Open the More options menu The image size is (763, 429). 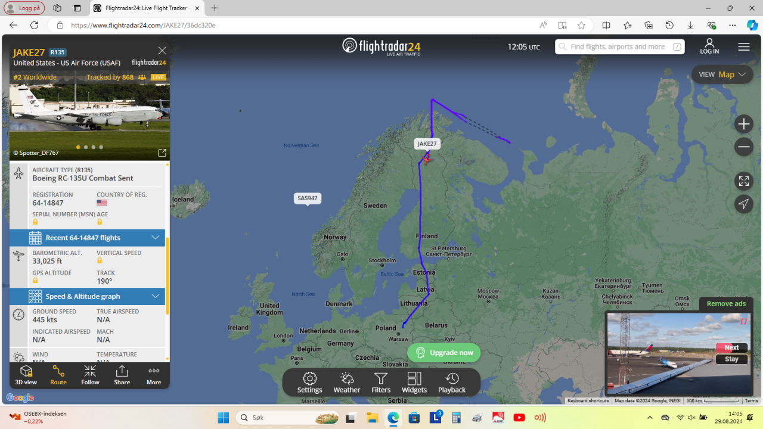pyautogui.click(x=154, y=375)
